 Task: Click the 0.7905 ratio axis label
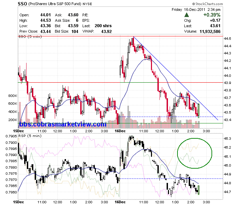coord(11,136)
